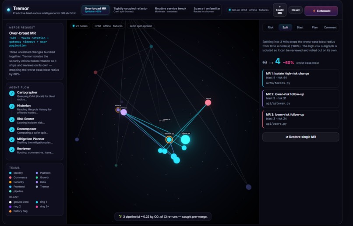Click the Tremor team color dot
Viewport: 353px width, 226px height.
click(x=37, y=187)
